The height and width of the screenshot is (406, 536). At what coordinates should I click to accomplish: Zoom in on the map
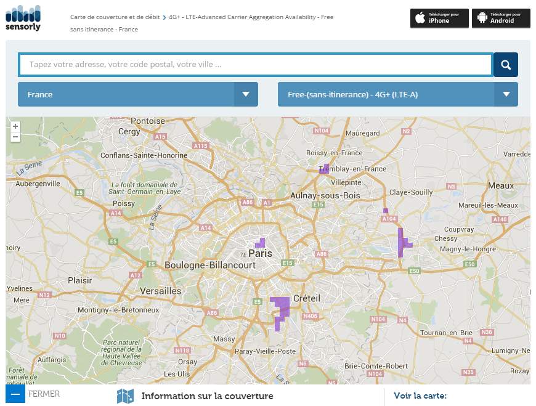(x=15, y=126)
